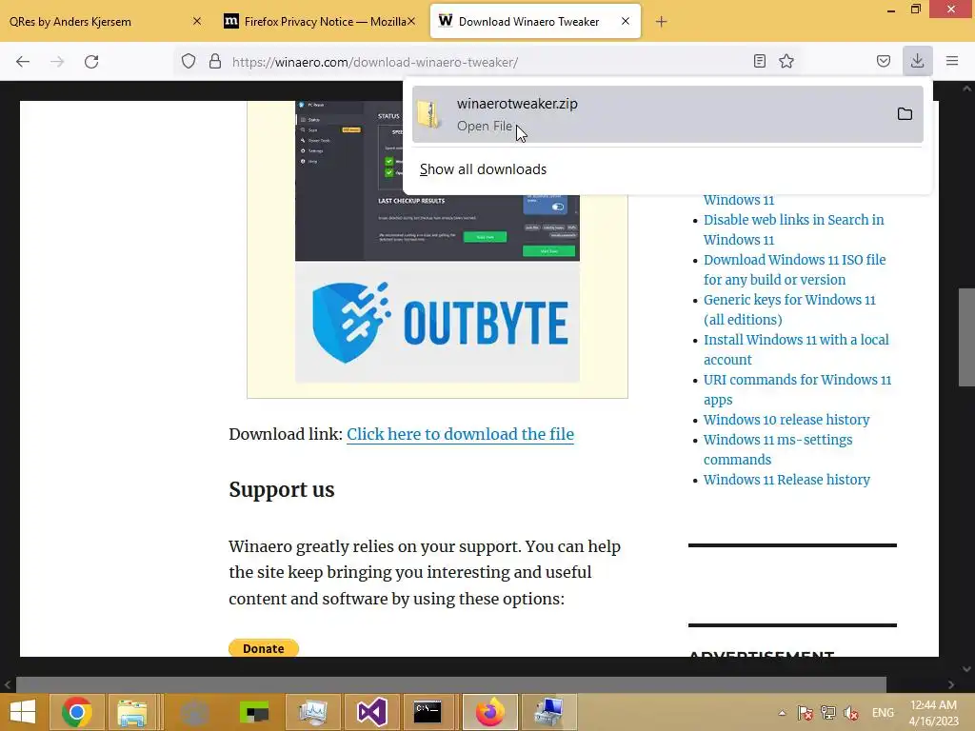Open Generic keys for Windows 11 link

[789, 309]
